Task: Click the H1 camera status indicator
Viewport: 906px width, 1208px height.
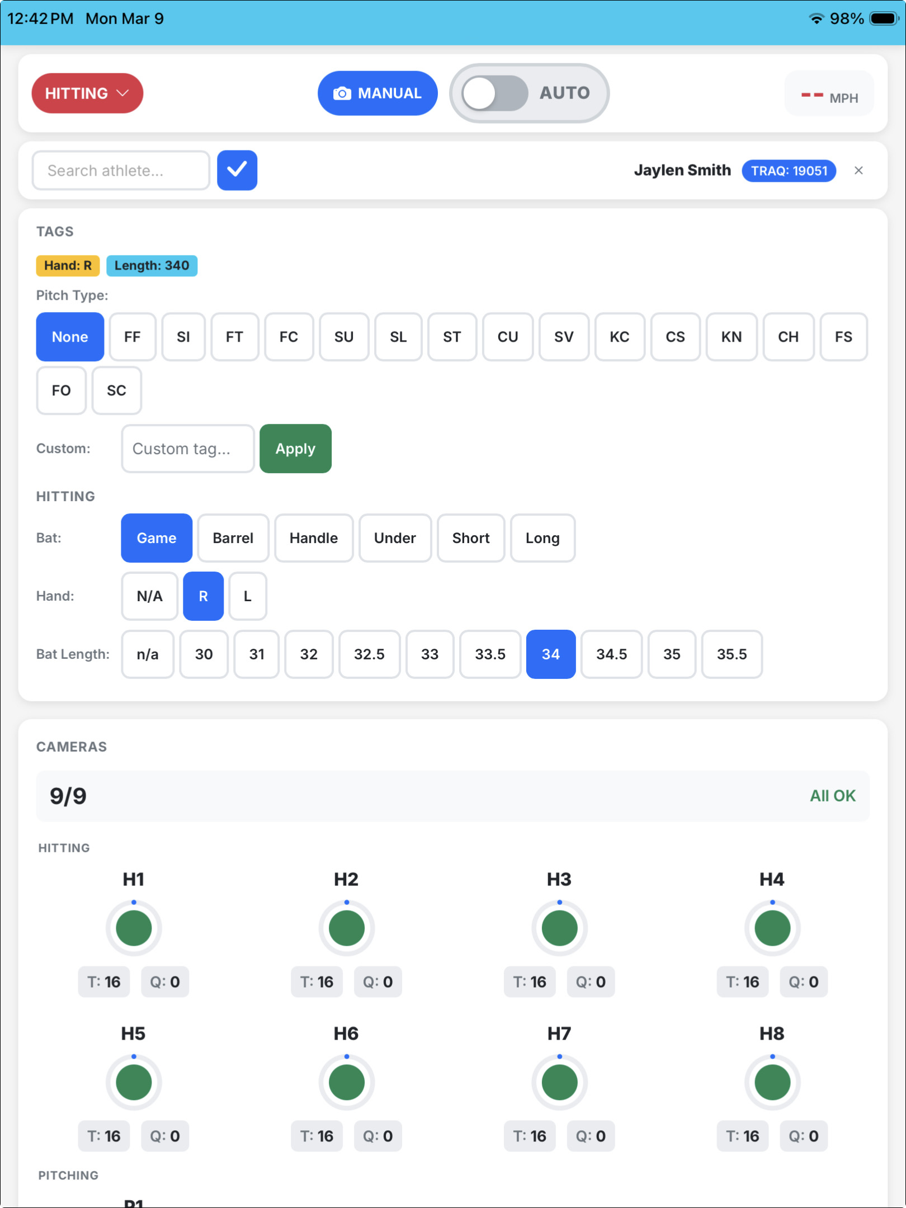Action: point(134,928)
